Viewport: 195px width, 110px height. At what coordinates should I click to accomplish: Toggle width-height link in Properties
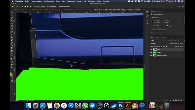pos(152,21)
